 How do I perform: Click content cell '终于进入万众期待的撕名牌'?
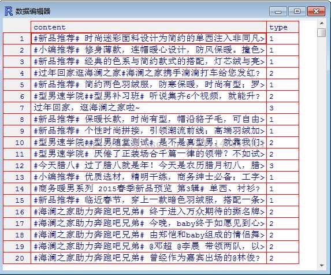coord(148,212)
